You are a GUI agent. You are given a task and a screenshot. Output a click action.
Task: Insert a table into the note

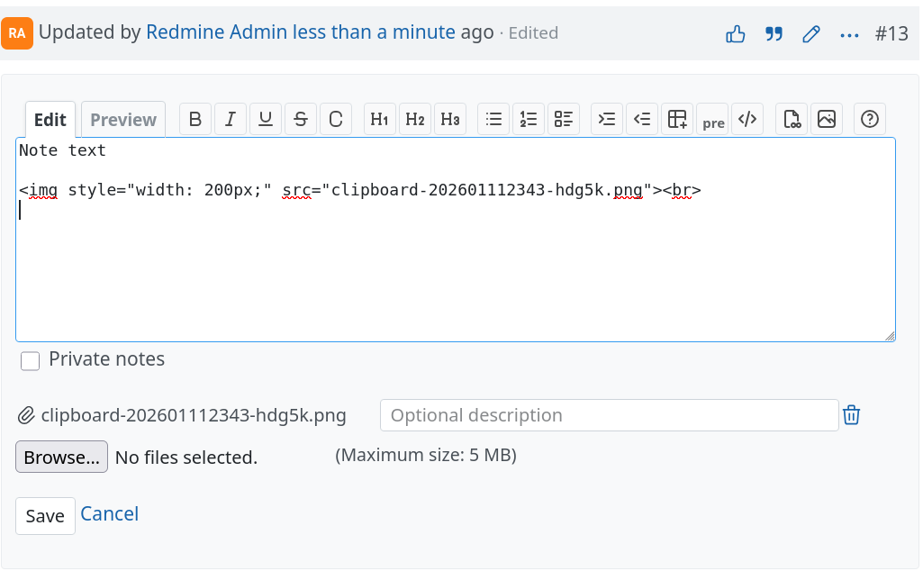(x=677, y=119)
